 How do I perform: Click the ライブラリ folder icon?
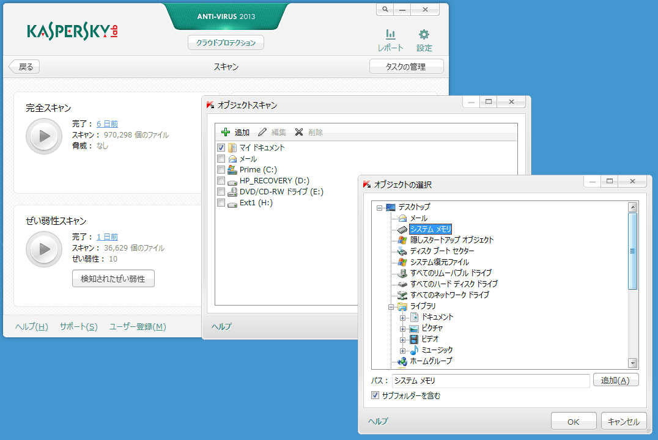click(402, 306)
